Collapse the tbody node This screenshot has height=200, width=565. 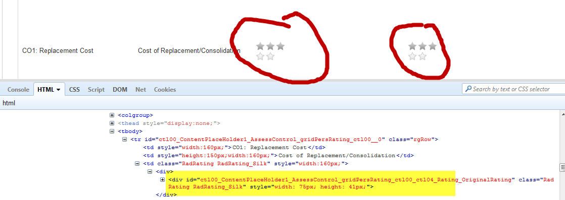[112, 131]
